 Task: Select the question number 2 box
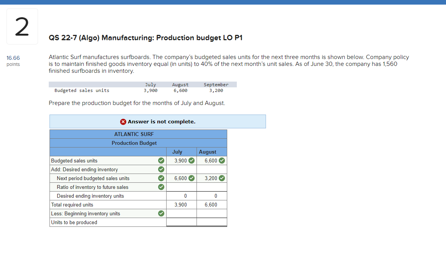tap(22, 26)
